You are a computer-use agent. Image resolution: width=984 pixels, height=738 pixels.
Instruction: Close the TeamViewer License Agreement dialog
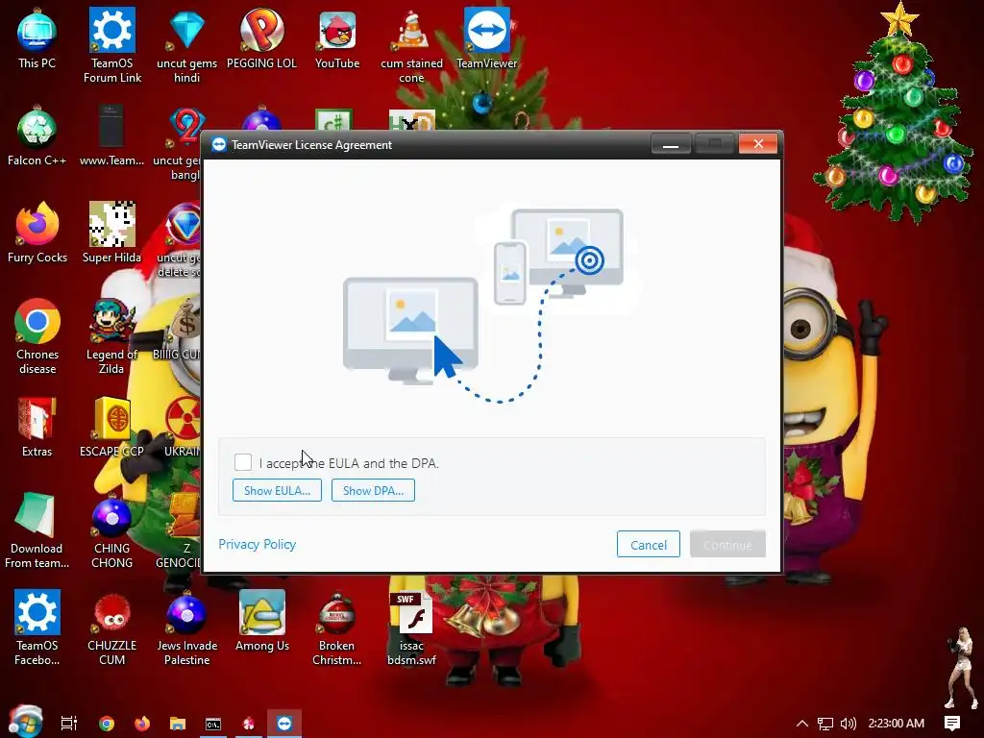pyautogui.click(x=758, y=144)
